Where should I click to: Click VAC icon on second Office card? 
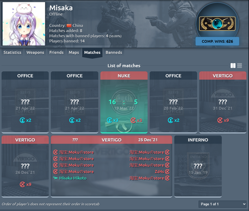[72, 120]
